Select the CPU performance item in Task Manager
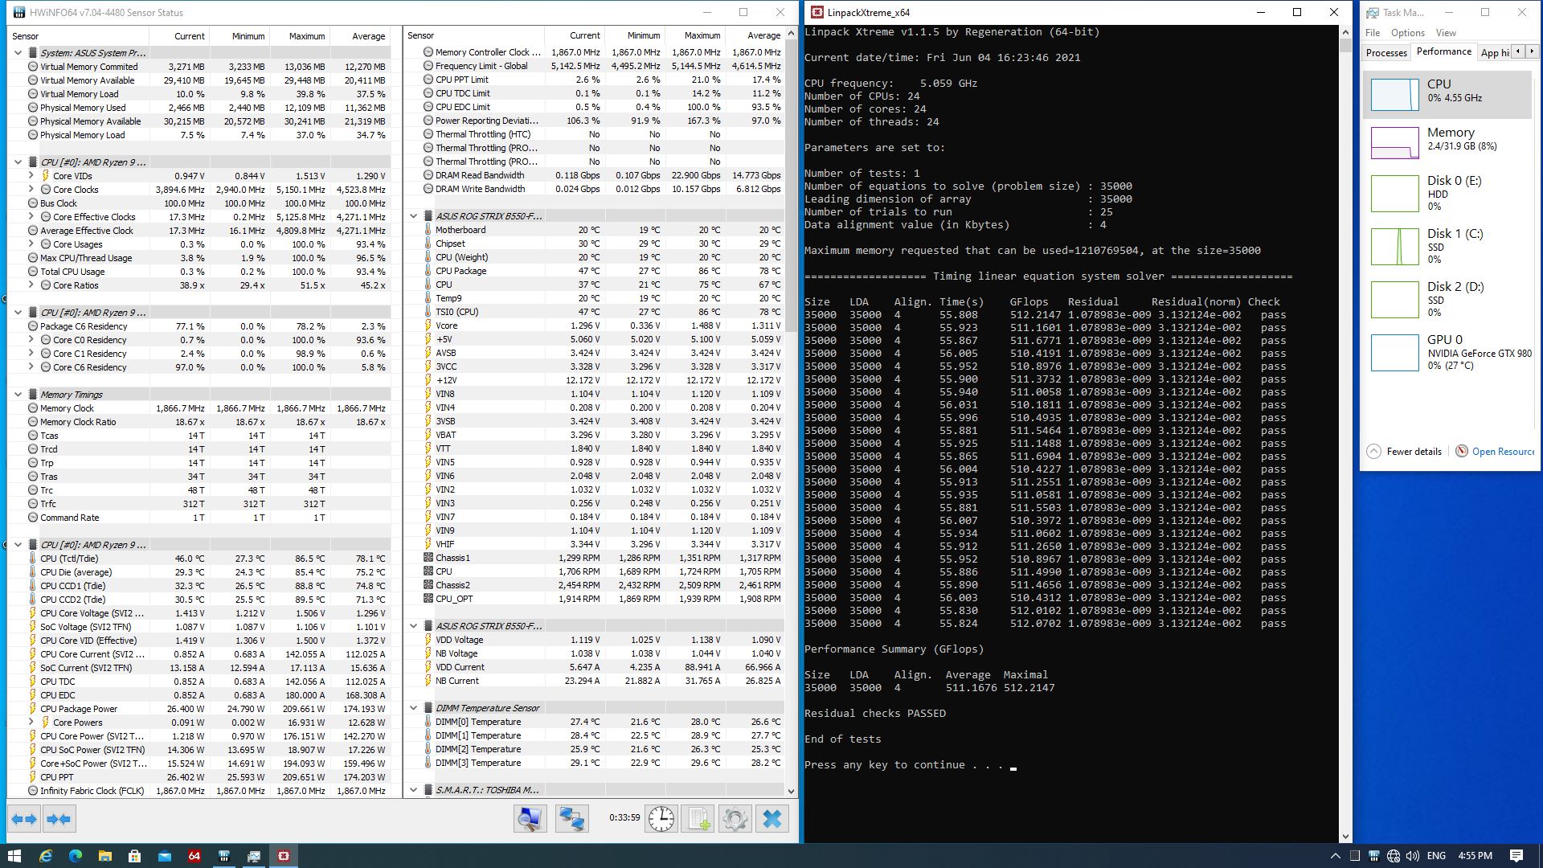Image resolution: width=1543 pixels, height=868 pixels. tap(1447, 95)
